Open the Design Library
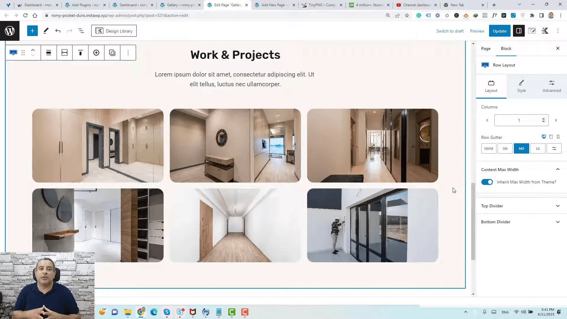The height and width of the screenshot is (319, 567). coord(114,31)
